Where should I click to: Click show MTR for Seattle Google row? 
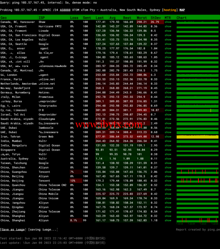click(x=168, y=44)
